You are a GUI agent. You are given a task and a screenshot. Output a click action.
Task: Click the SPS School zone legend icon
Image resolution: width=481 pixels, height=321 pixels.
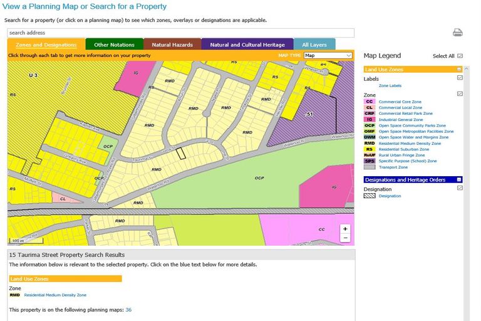(x=370, y=161)
